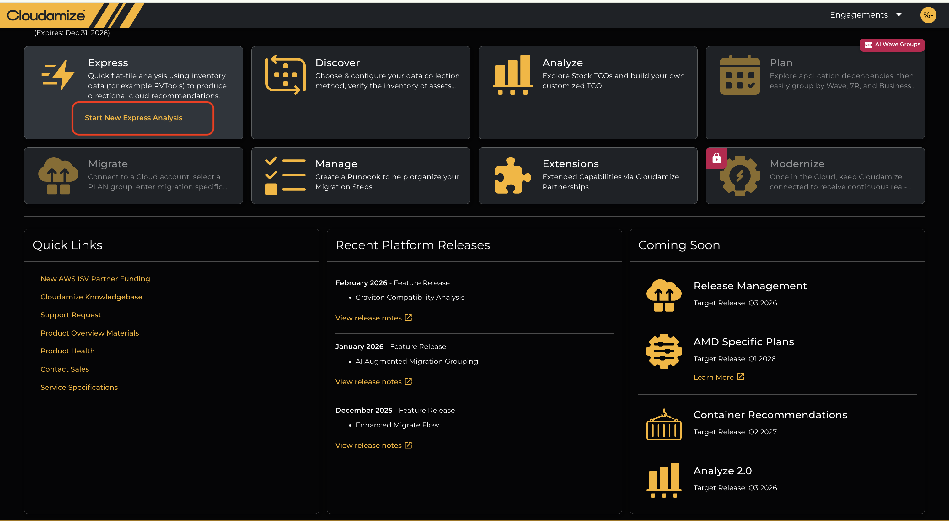This screenshot has width=949, height=521.
Task: Open the Contact Sales link
Action: click(65, 369)
